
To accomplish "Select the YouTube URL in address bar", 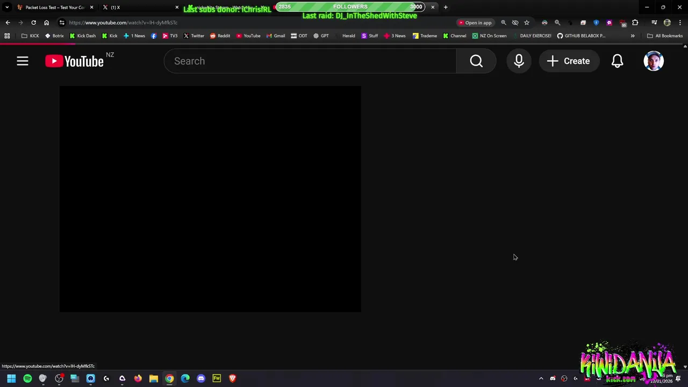I will [123, 23].
